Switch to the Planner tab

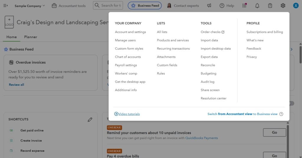[31, 37]
